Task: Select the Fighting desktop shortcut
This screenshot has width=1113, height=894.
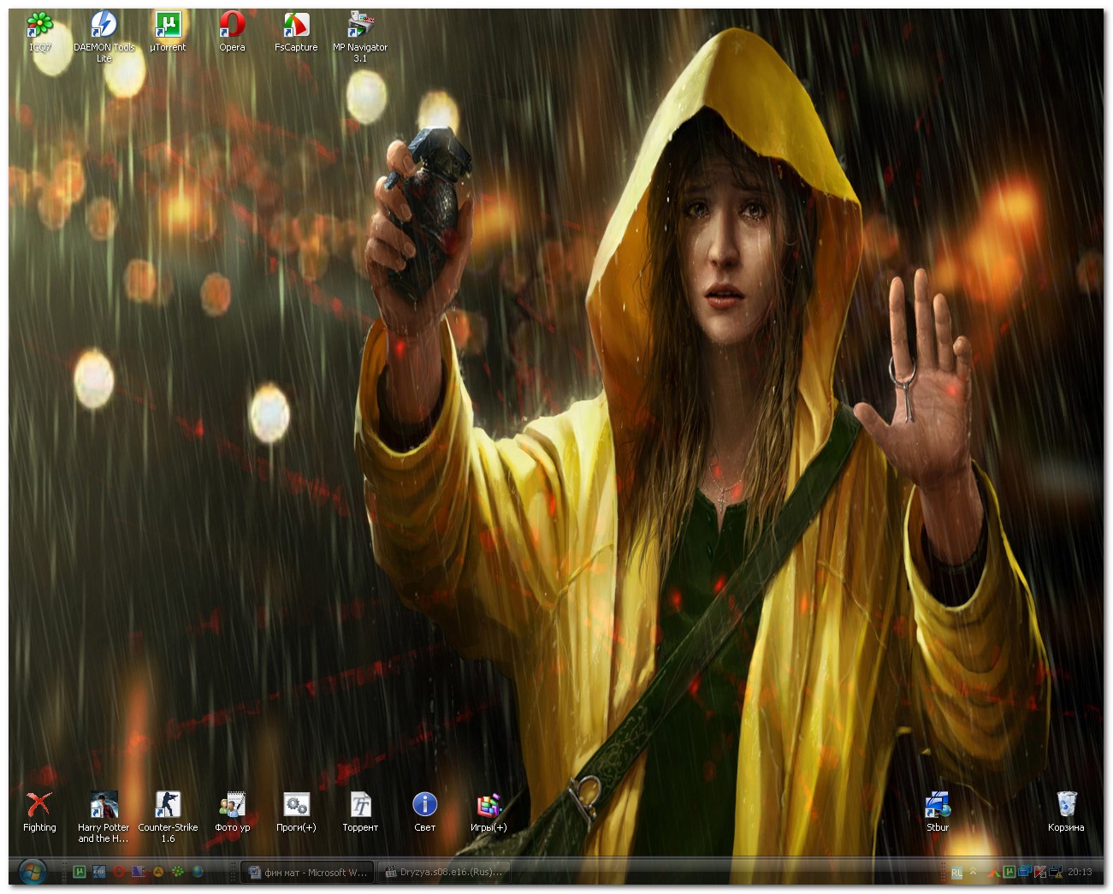Action: 39,806
